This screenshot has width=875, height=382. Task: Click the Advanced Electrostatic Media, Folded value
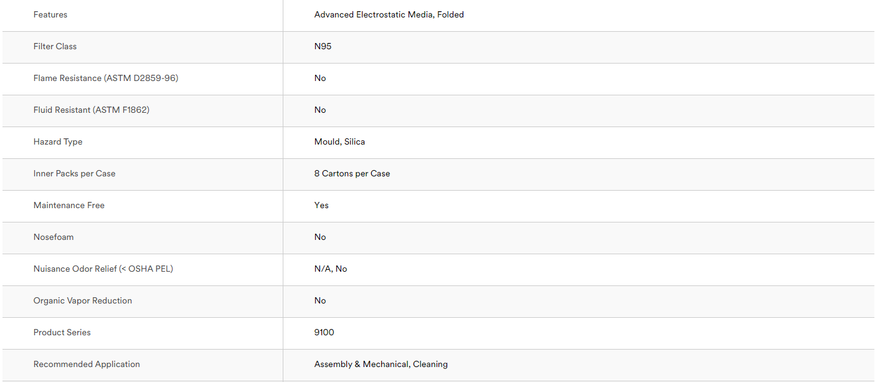pyautogui.click(x=389, y=14)
